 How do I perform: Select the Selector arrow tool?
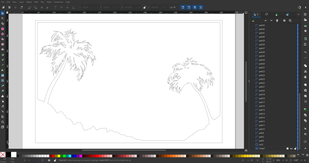coord(2,13)
